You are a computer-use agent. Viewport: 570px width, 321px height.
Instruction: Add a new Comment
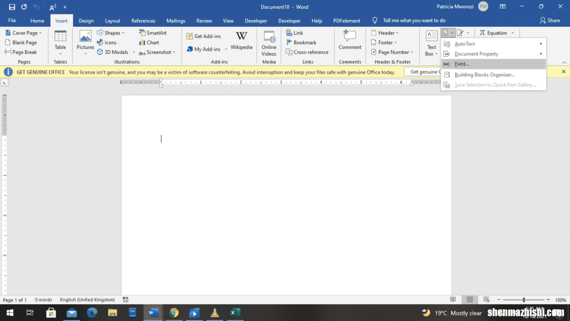[350, 40]
